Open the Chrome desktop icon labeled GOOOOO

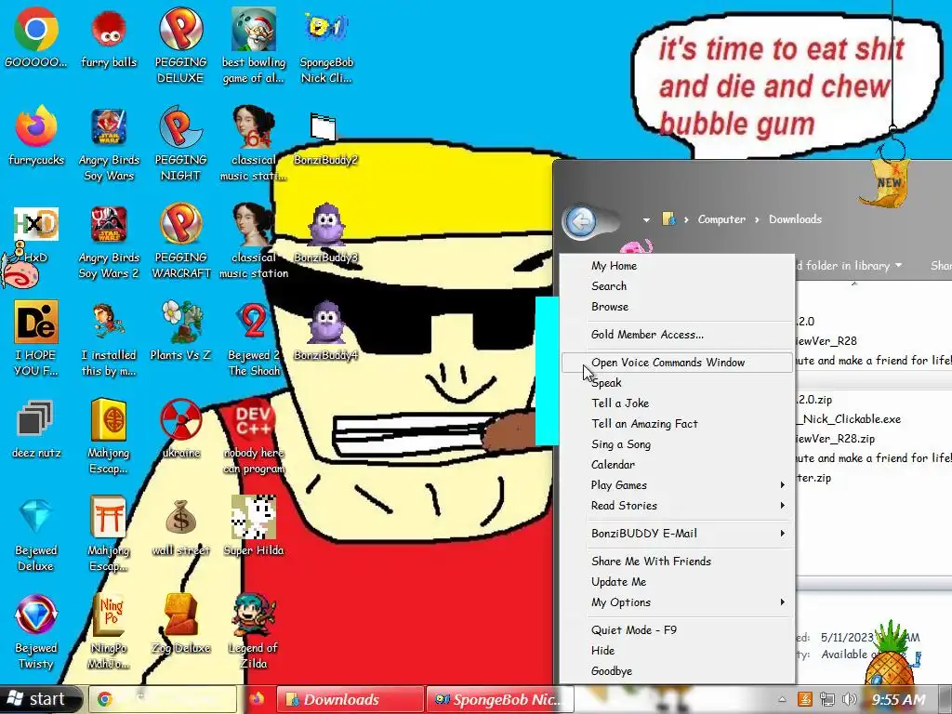pos(36,37)
